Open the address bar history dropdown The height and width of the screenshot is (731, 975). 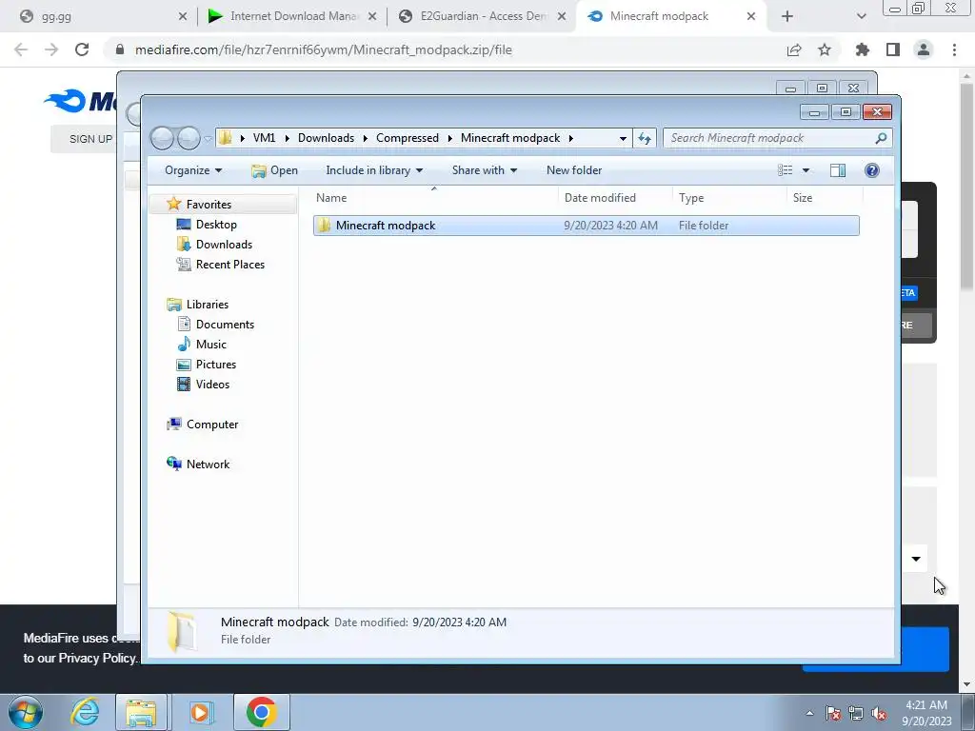pyautogui.click(x=623, y=138)
